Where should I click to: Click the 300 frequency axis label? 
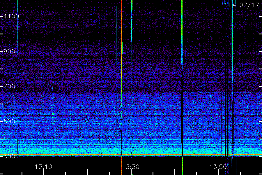coord(9,156)
